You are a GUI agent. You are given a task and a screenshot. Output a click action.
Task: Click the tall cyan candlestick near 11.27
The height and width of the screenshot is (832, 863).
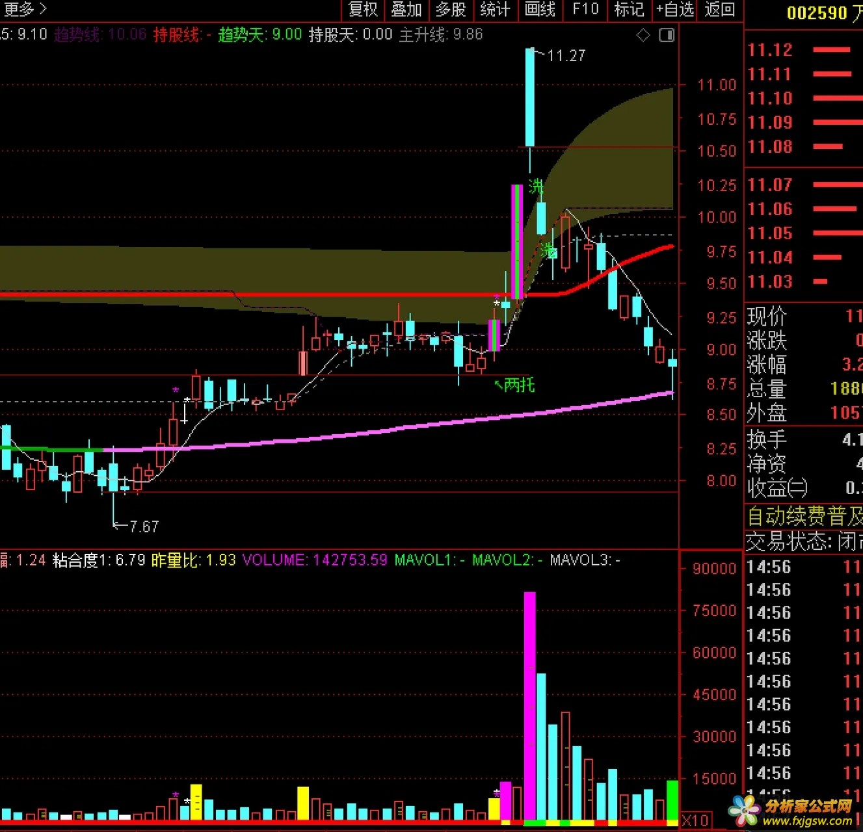coord(530,97)
